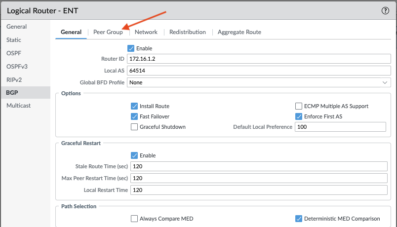Focus the Local AS input

[259, 71]
